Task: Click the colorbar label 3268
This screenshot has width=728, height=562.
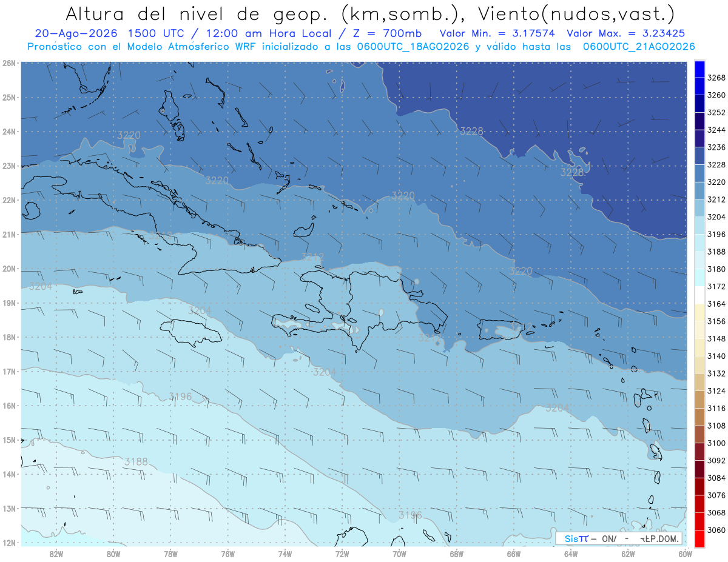Action: (716, 78)
